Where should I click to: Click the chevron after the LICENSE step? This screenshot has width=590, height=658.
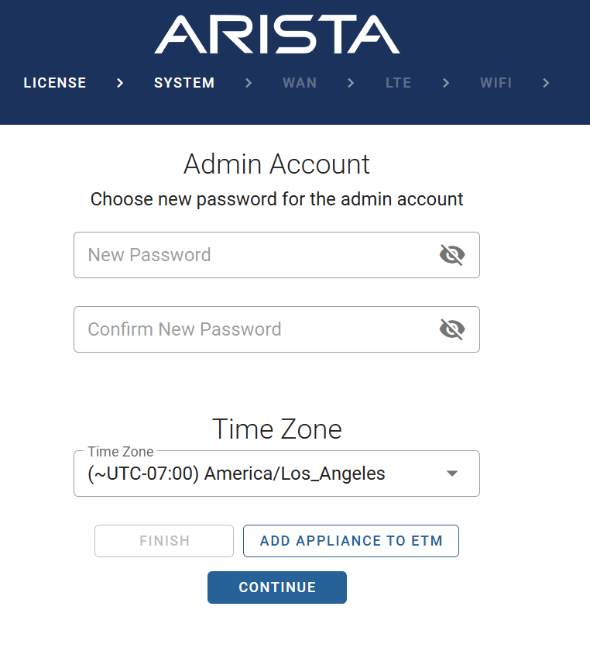pos(120,83)
